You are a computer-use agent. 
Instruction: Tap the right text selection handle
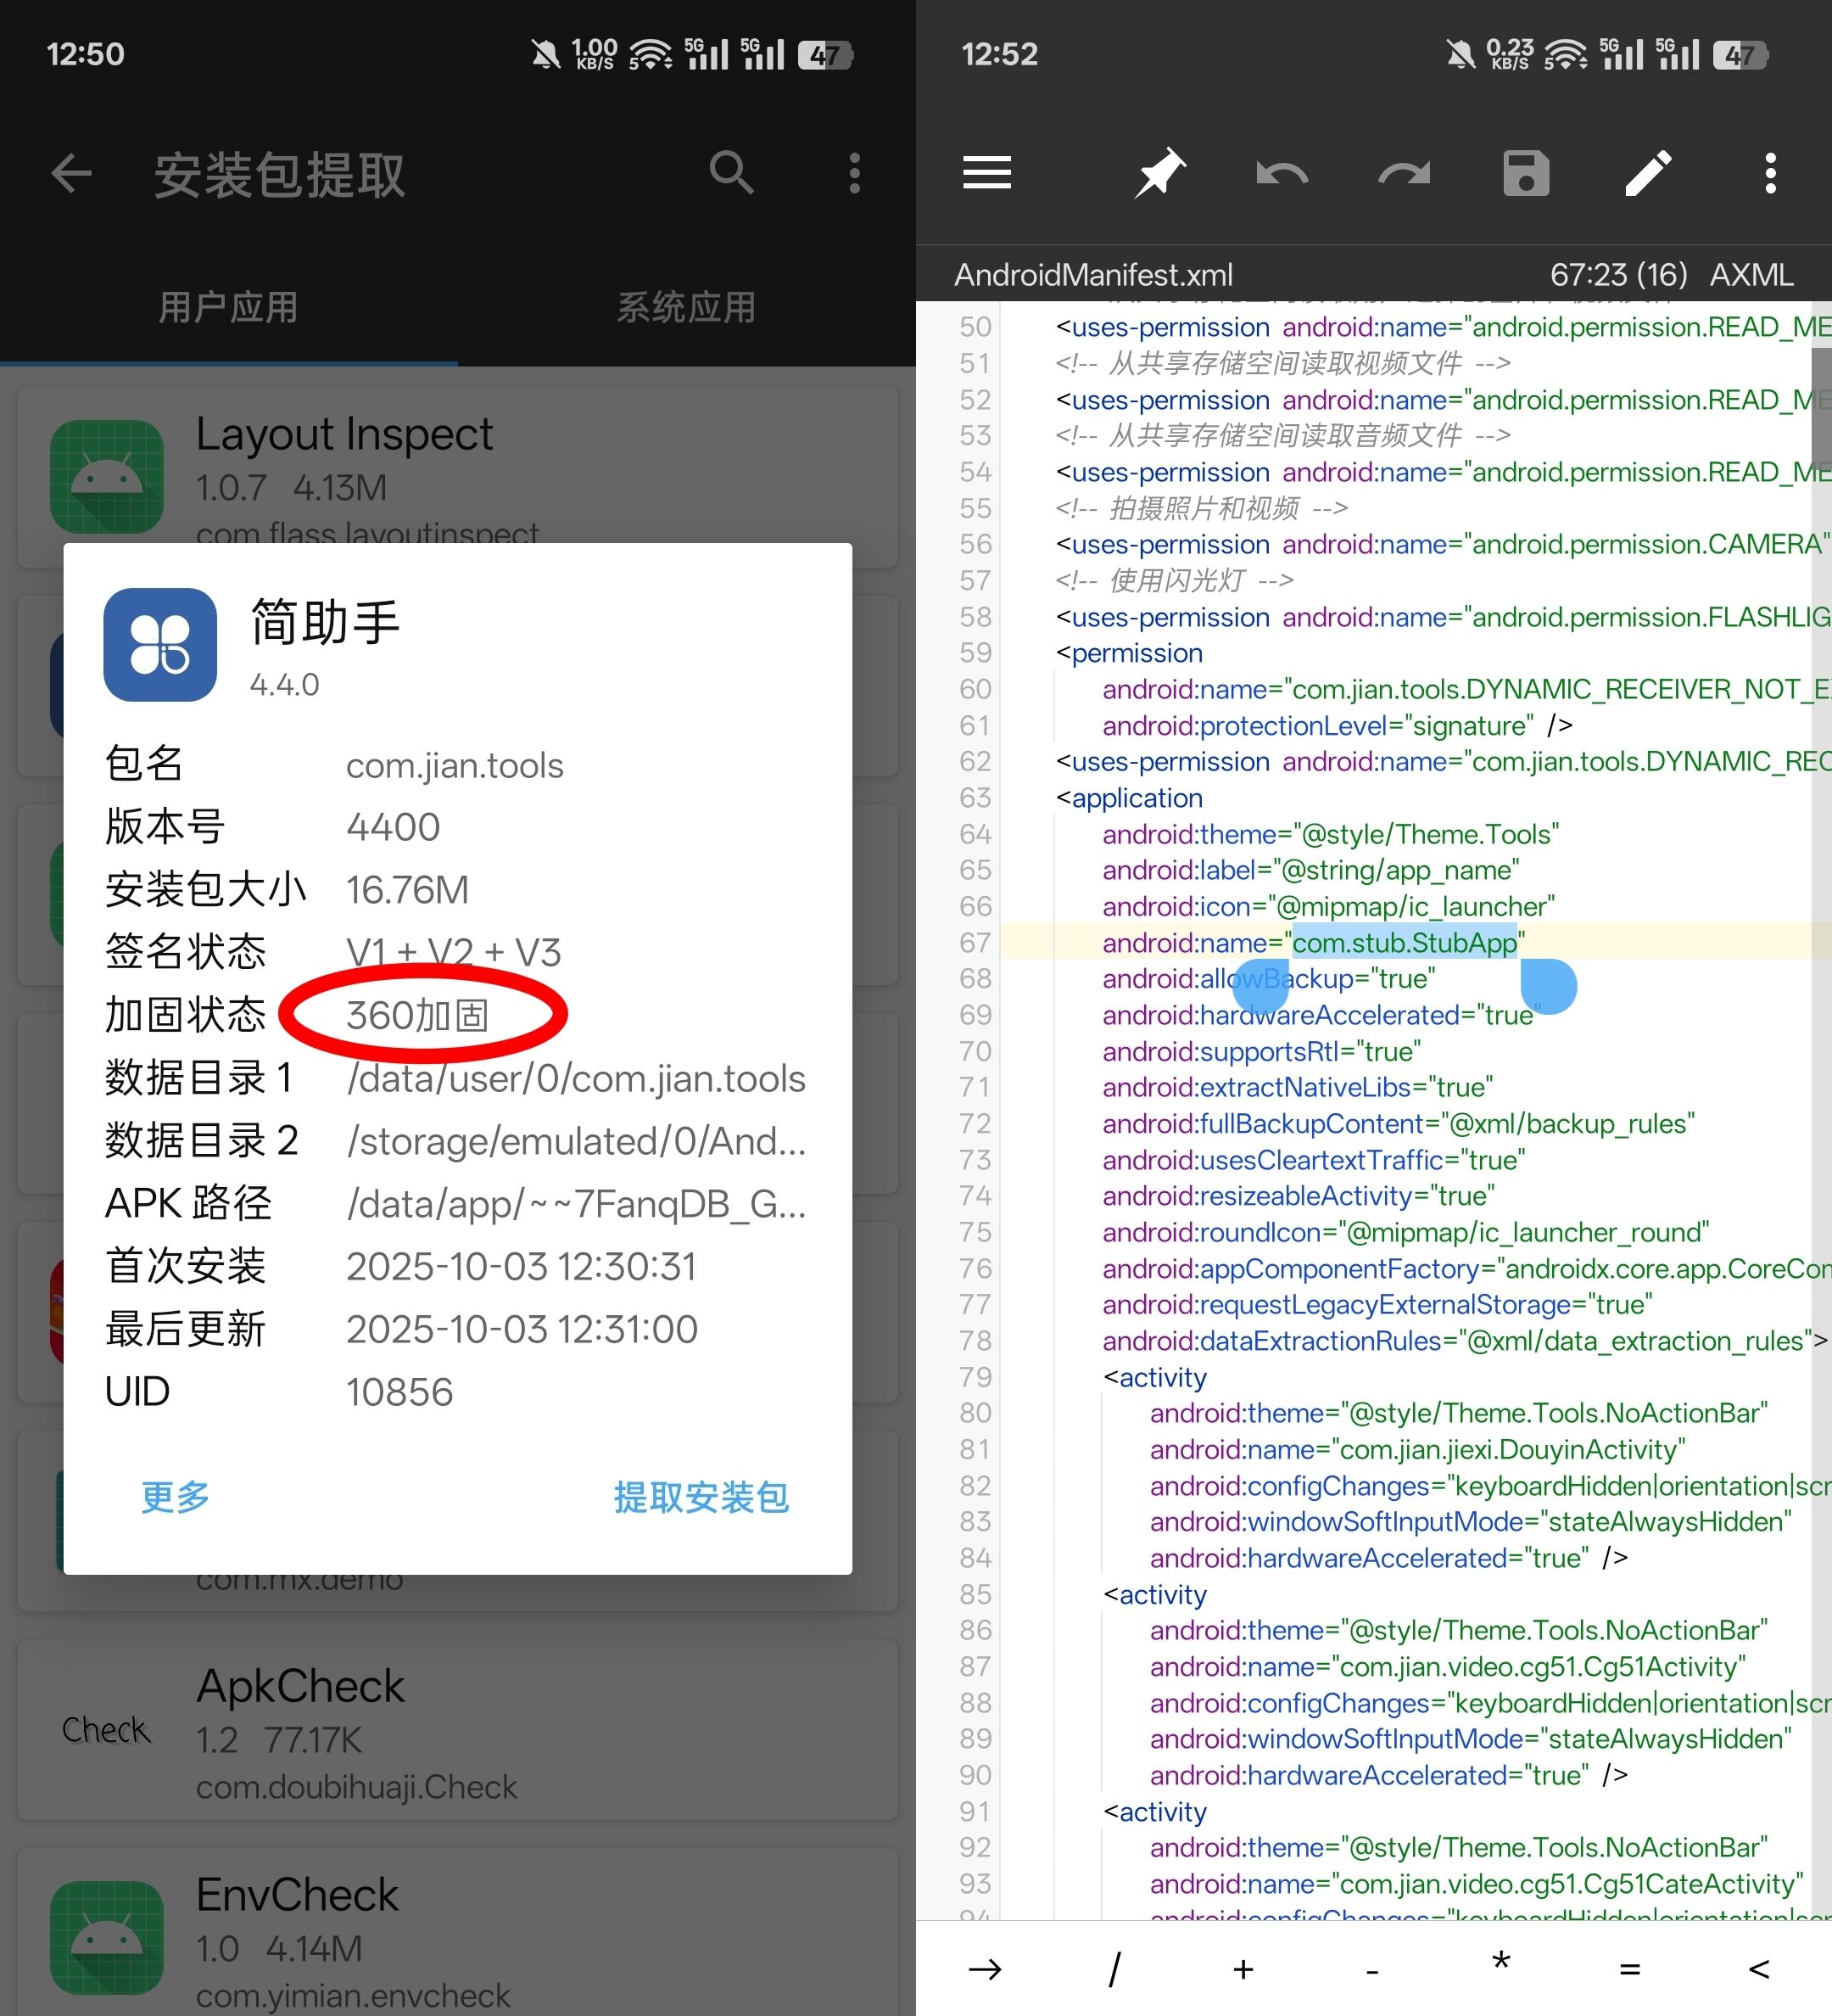click(1548, 986)
